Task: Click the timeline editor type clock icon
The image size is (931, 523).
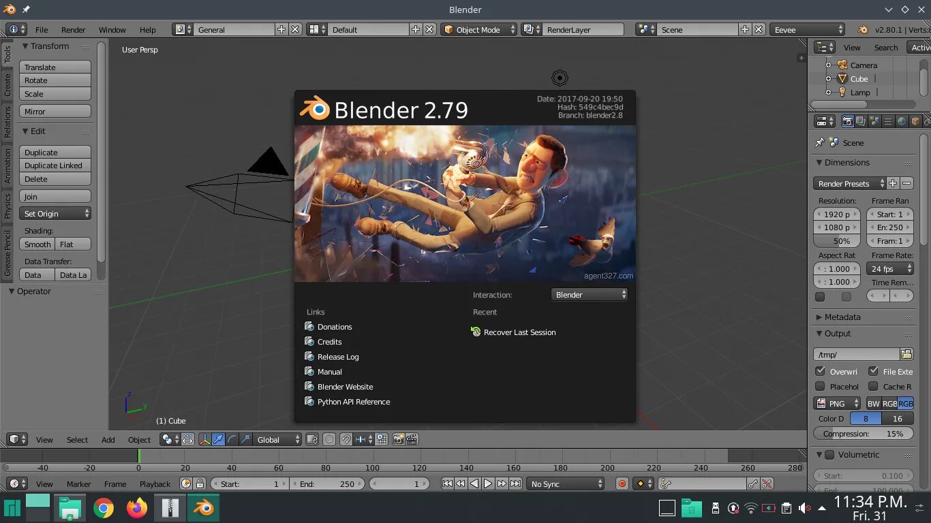Action: pyautogui.click(x=17, y=484)
